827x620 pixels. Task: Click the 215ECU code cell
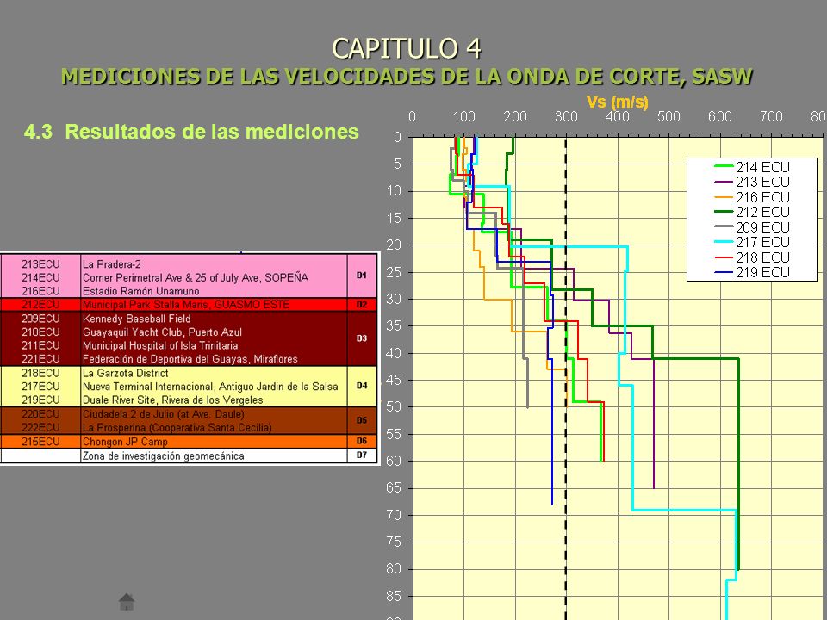[x=40, y=441]
